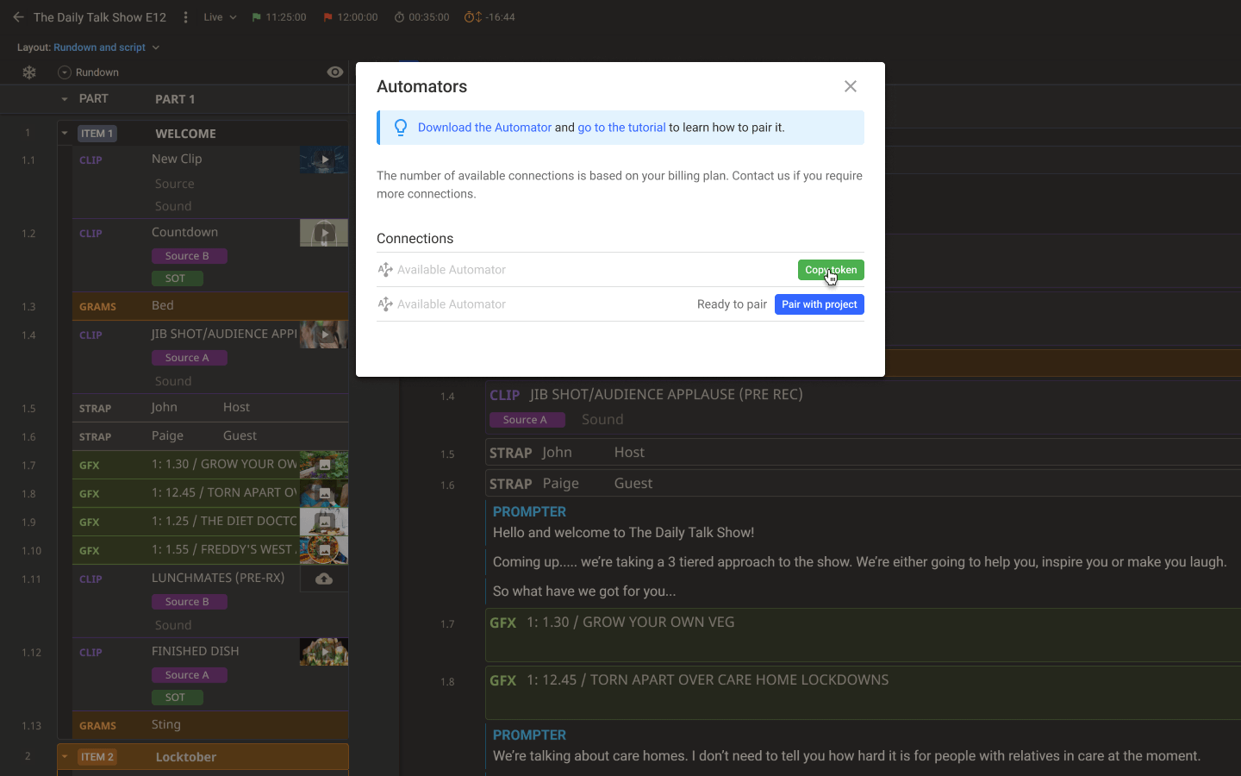The image size is (1241, 776).
Task: Play the Countdown clip thumbnail
Action: pos(324,233)
